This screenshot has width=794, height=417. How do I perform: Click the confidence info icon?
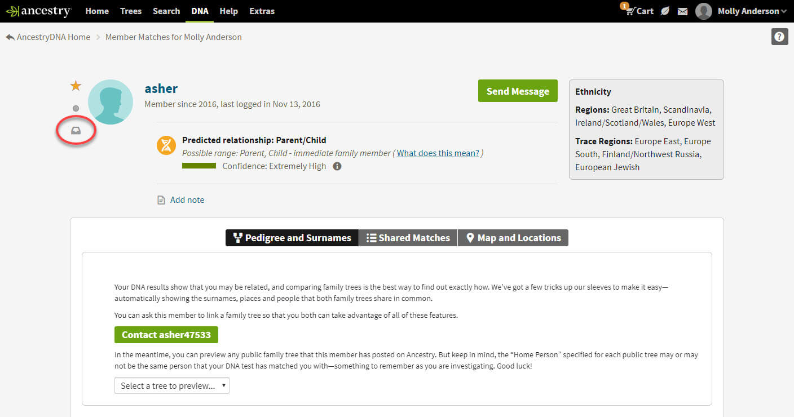click(337, 166)
